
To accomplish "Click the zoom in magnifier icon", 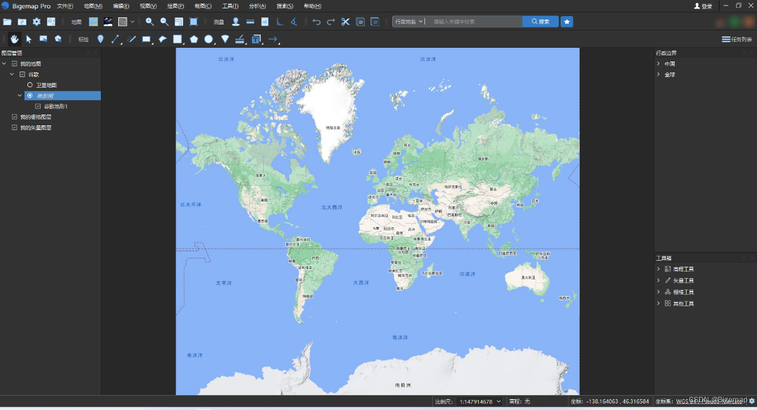I will [x=150, y=22].
